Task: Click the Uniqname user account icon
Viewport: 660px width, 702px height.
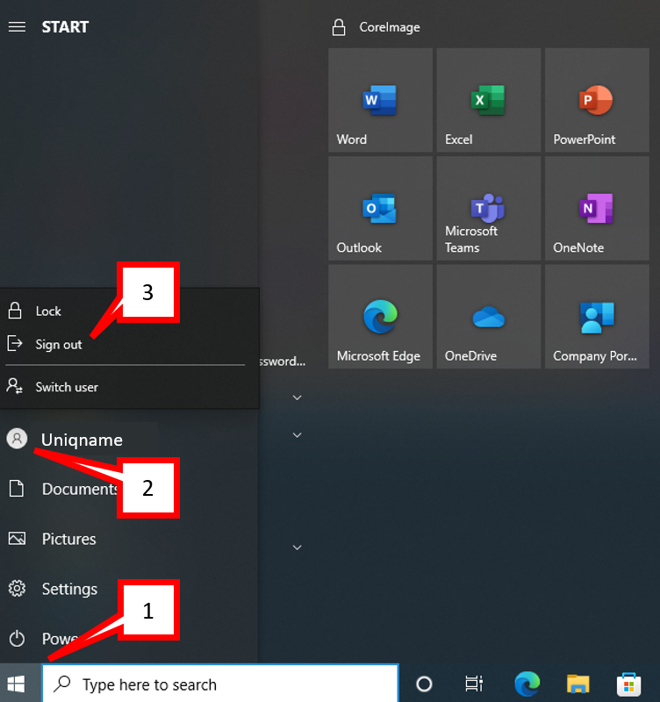Action: 17,439
